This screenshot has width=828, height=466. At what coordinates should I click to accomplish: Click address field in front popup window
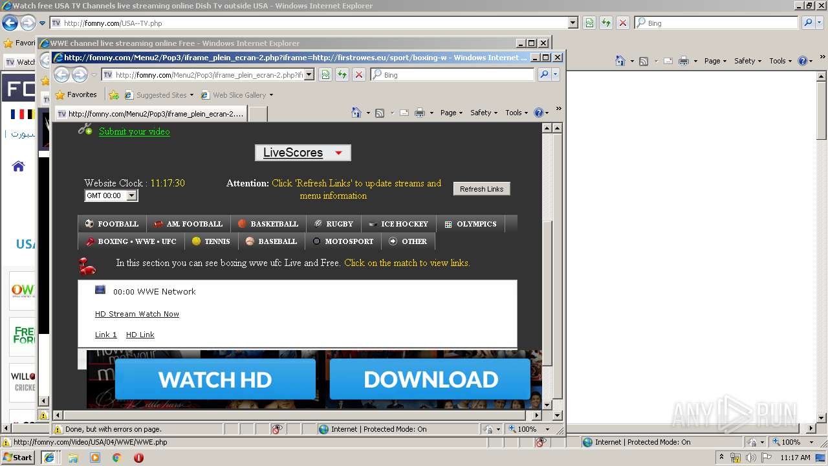coord(207,75)
